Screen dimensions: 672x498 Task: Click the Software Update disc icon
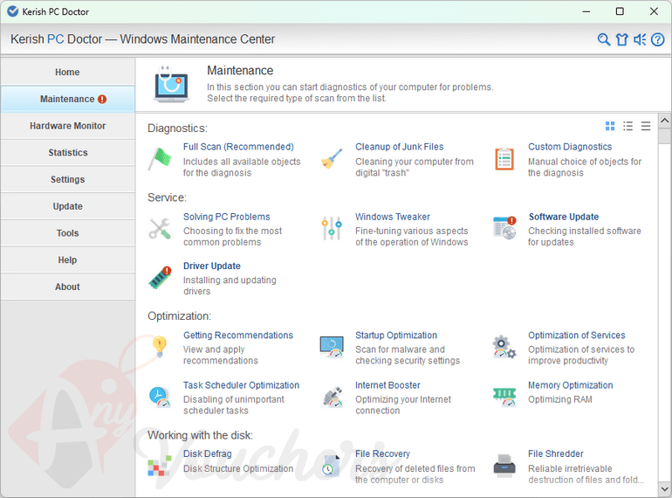[x=504, y=228]
